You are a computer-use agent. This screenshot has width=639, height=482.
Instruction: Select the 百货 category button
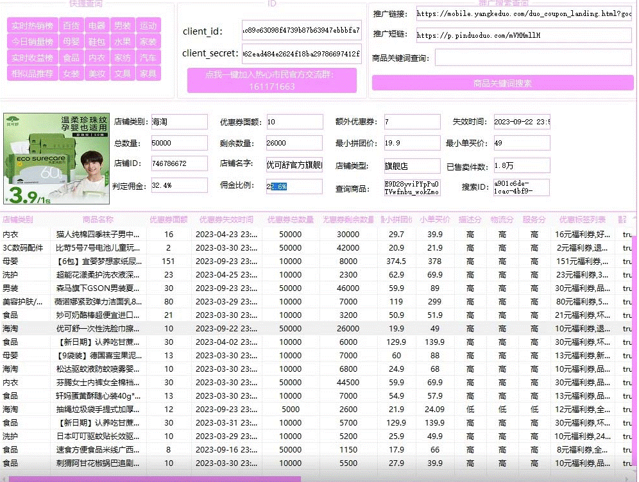(71, 26)
